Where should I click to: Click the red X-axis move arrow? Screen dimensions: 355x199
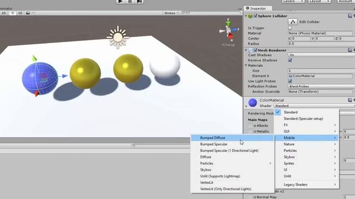click(x=37, y=93)
